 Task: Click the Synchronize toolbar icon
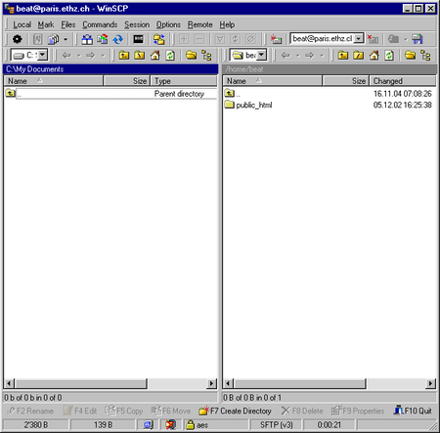(103, 39)
